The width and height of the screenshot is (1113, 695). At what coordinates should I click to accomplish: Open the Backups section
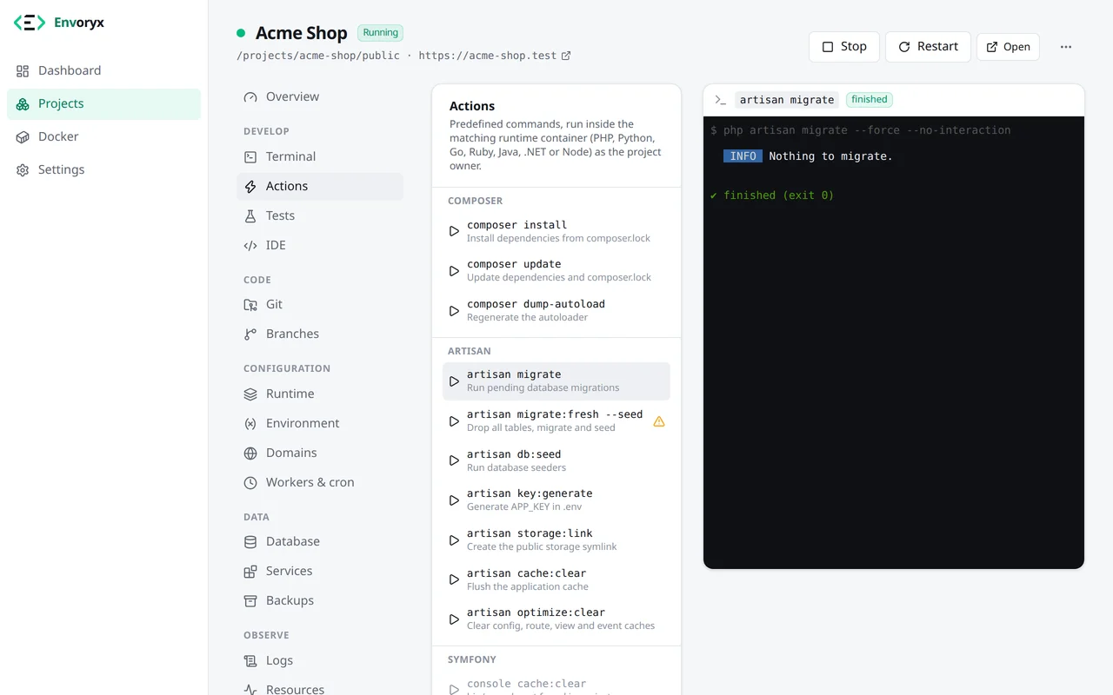tap(320, 600)
